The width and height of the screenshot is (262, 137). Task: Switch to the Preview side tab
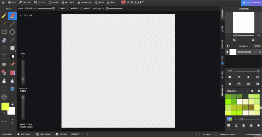222,13
